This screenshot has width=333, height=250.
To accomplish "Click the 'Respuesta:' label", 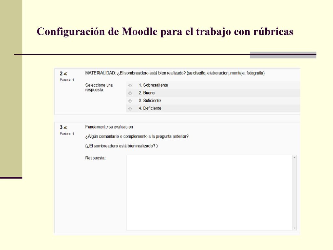I will 95,158.
